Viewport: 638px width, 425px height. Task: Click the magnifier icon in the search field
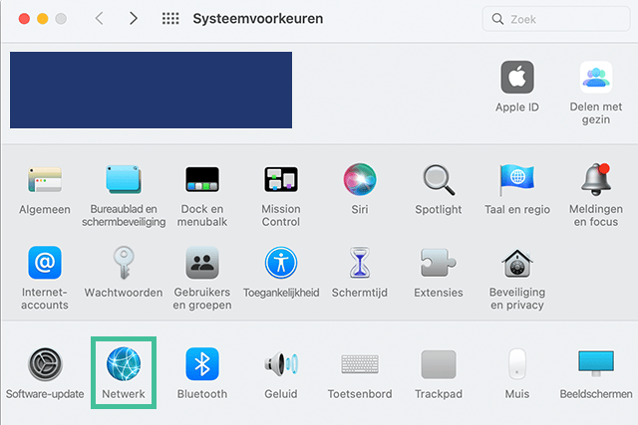[497, 19]
